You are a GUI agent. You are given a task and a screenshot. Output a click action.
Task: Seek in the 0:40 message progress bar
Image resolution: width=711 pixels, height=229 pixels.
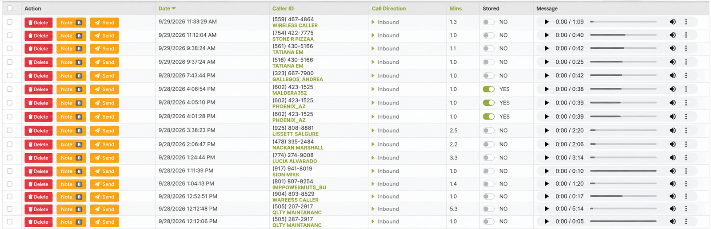coord(623,35)
